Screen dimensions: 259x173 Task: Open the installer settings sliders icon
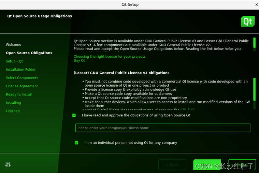point(8,164)
